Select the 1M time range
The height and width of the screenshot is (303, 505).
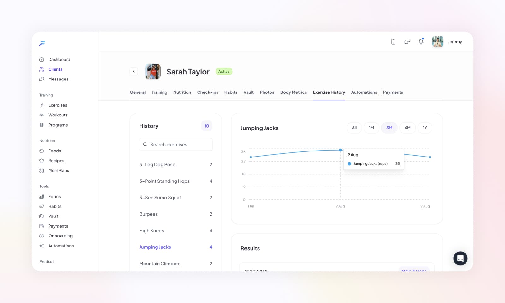coord(371,128)
